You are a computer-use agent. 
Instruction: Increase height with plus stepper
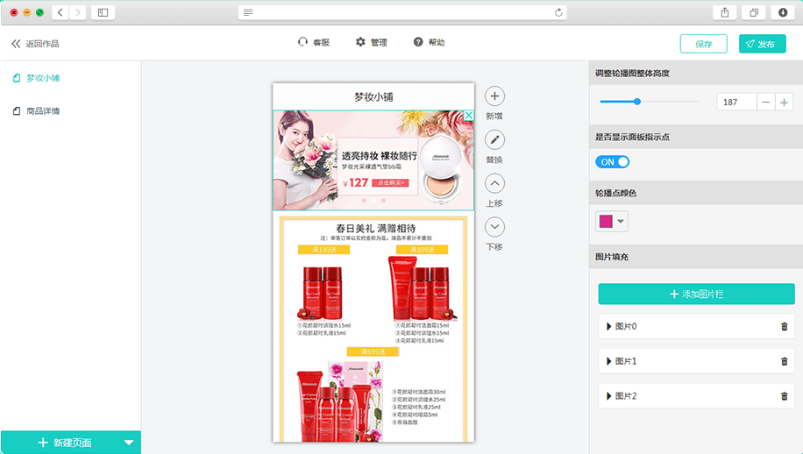(784, 103)
